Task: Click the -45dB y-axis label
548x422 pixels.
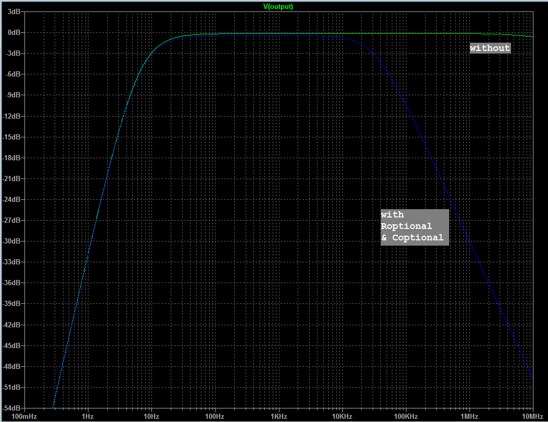Action: [x=11, y=346]
